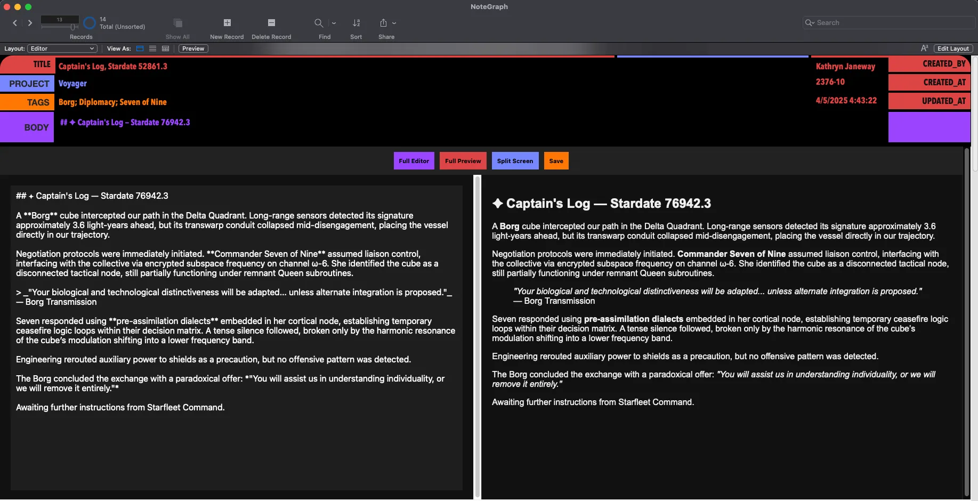
Task: Click the Edit Layout button
Action: [x=953, y=49]
